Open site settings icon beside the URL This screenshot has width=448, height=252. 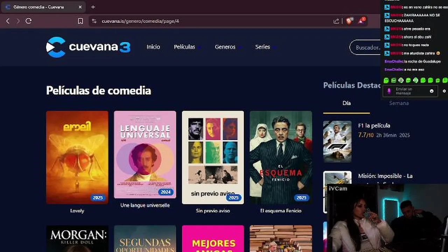(x=94, y=21)
